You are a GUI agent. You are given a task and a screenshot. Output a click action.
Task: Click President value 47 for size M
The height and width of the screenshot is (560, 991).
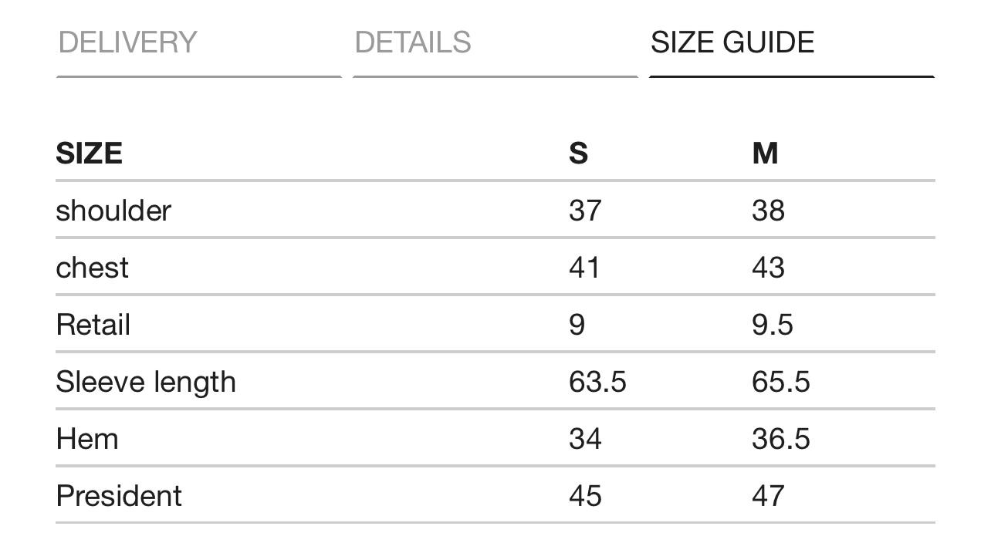(x=768, y=496)
